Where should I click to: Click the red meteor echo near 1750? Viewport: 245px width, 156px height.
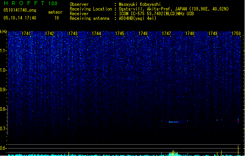pyautogui.click(x=238, y=121)
